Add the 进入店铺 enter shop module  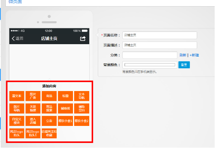(33, 121)
